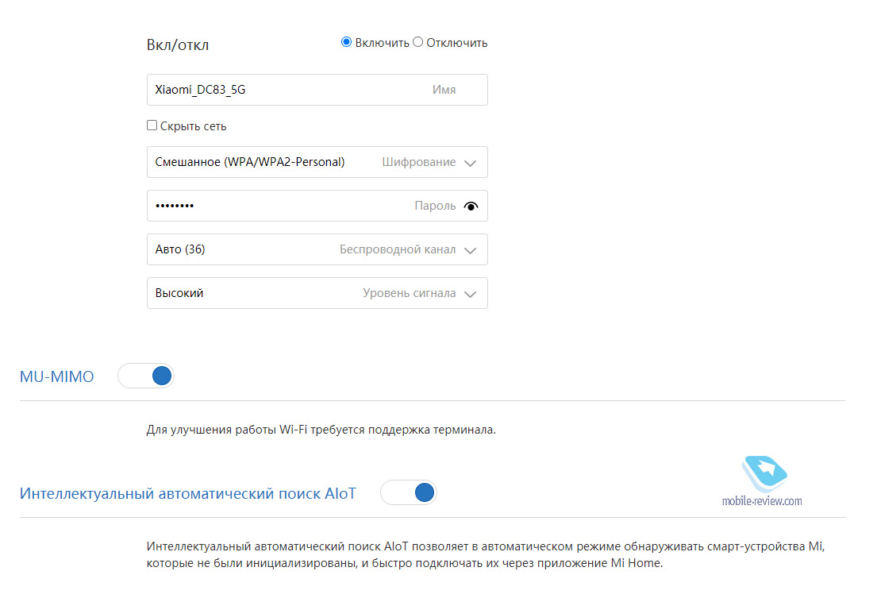The height and width of the screenshot is (602, 877).
Task: Select the Включить radio button
Action: (x=346, y=42)
